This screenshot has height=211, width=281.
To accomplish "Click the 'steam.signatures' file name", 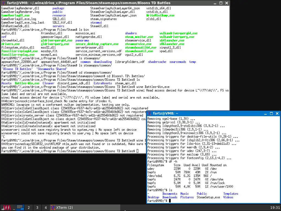I will point(103,19).
